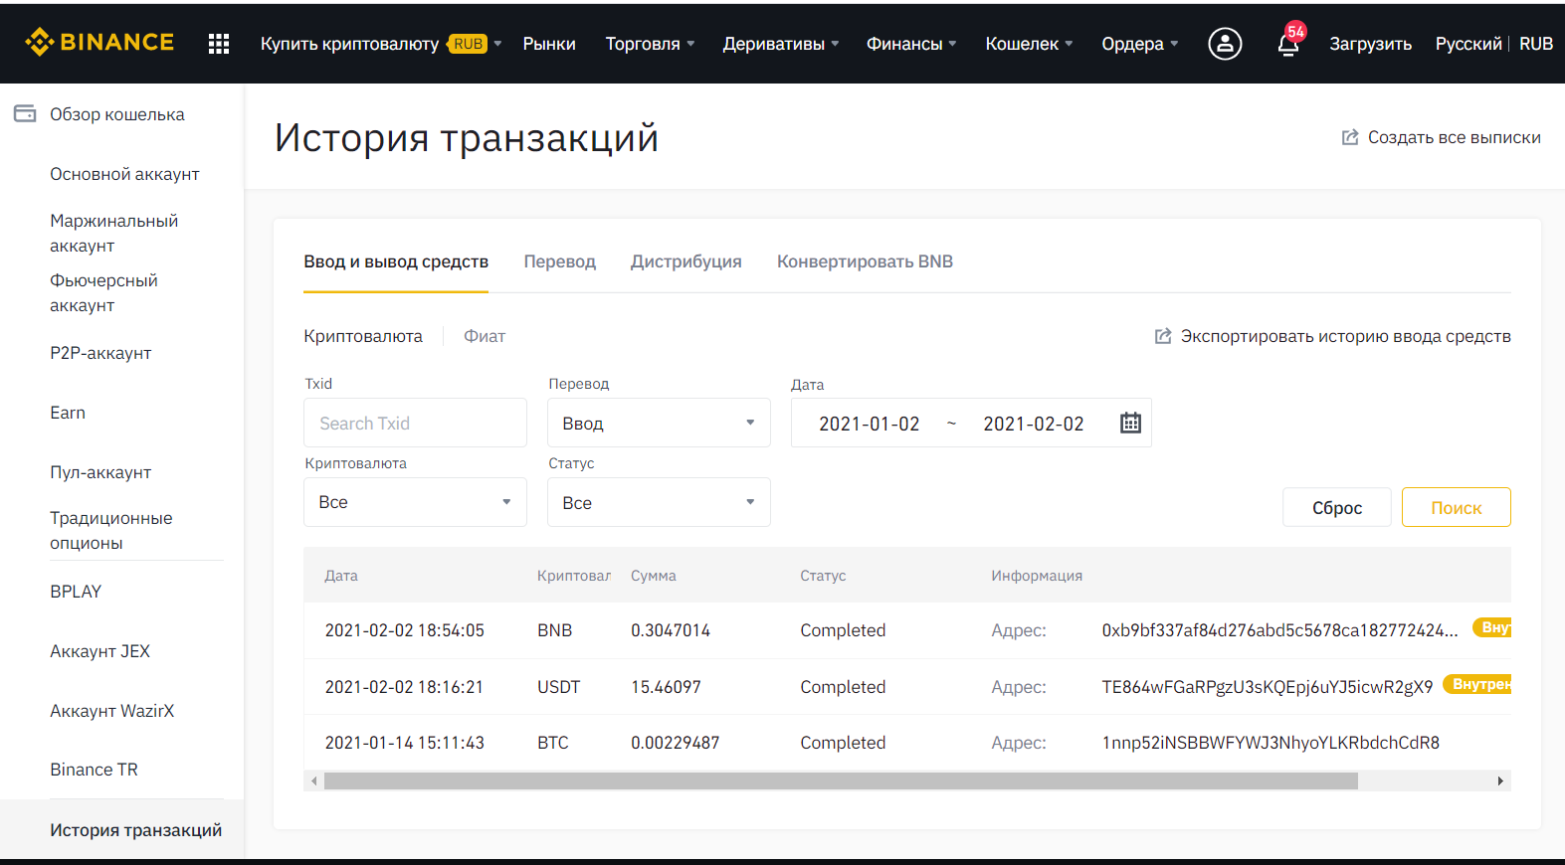1565x865 pixels.
Task: Click the wallet overview card icon
Action: 25,113
